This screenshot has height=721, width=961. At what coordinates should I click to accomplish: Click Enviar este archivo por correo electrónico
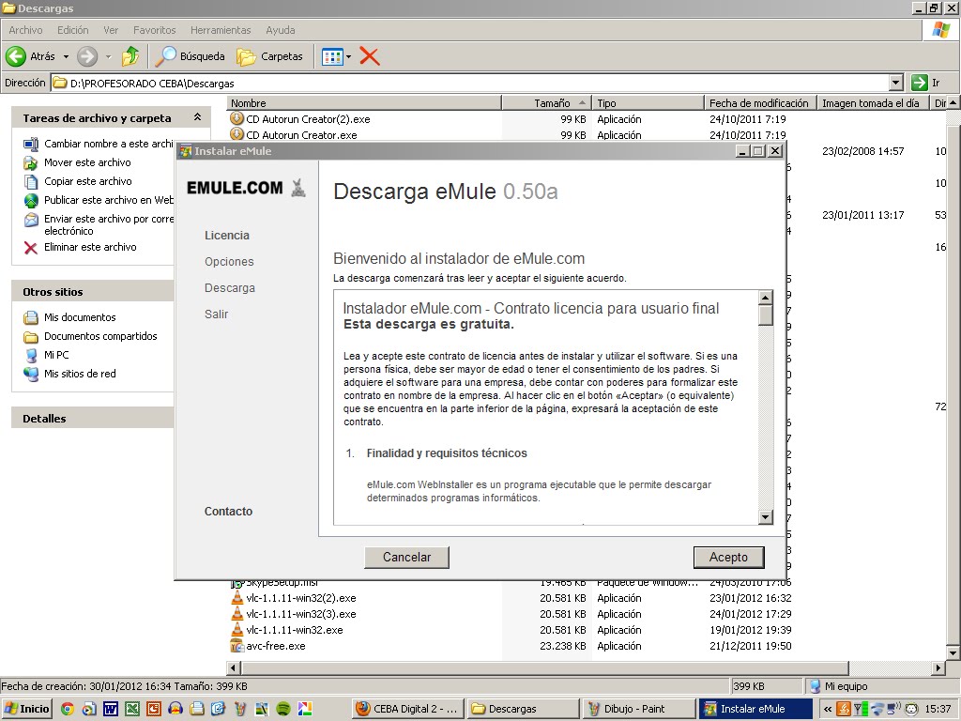tap(99, 224)
